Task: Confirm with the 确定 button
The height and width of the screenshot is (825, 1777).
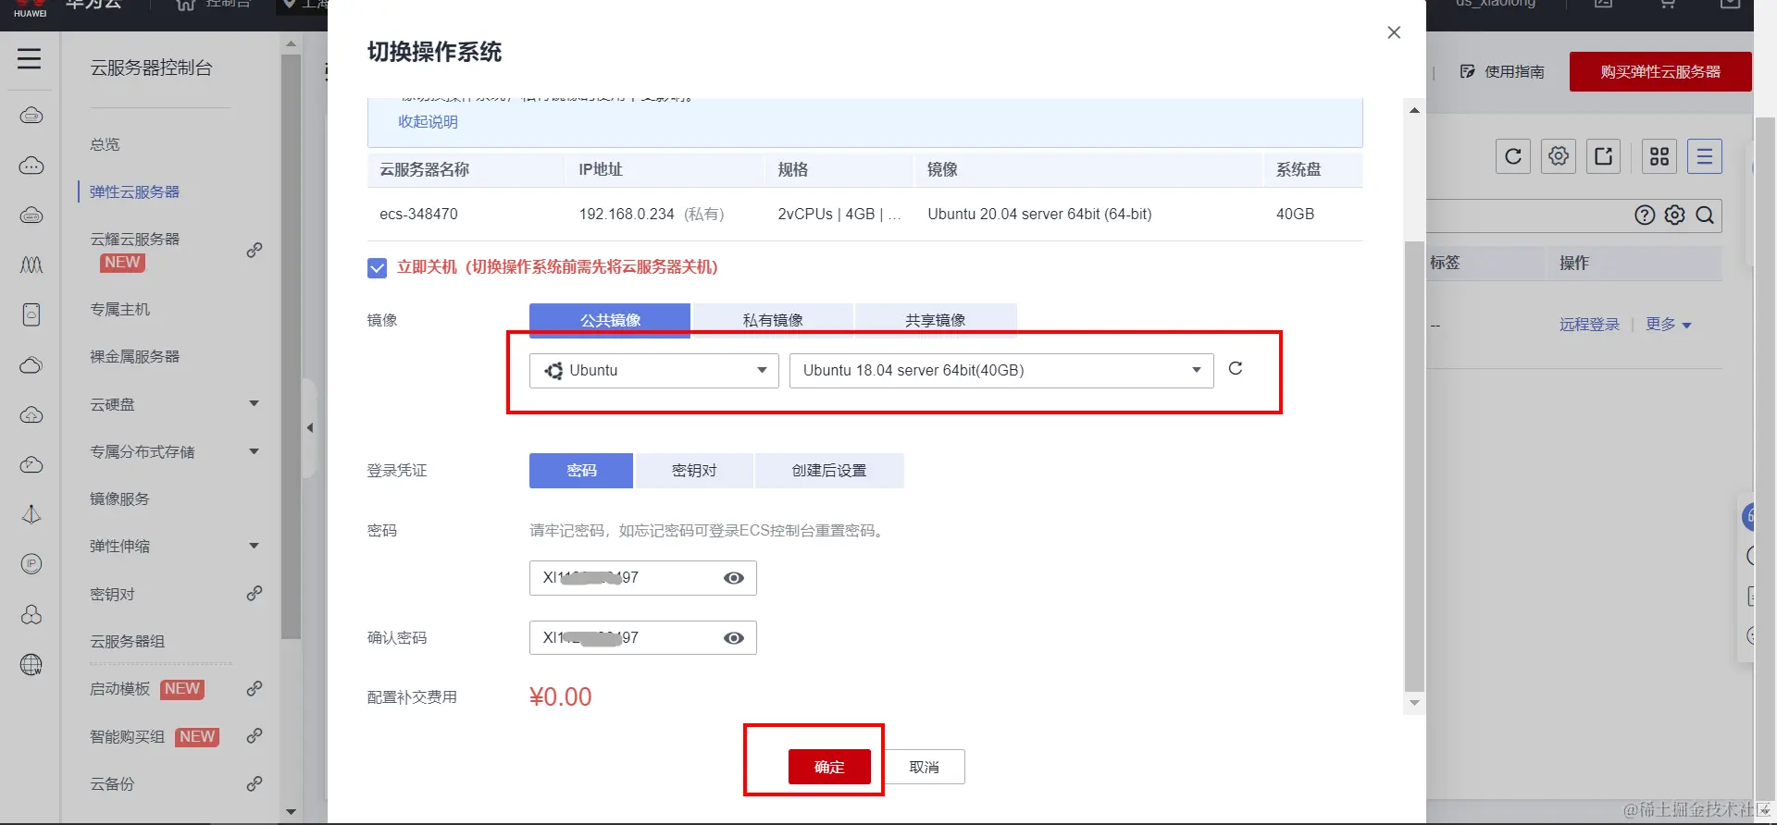Action: pyautogui.click(x=829, y=767)
